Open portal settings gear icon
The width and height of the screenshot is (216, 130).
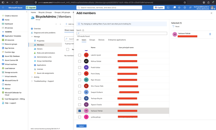tap(179, 8)
